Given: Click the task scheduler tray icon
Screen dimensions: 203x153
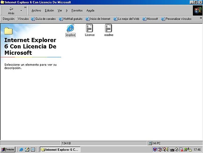Looking at the screenshot, I should point(159,149).
